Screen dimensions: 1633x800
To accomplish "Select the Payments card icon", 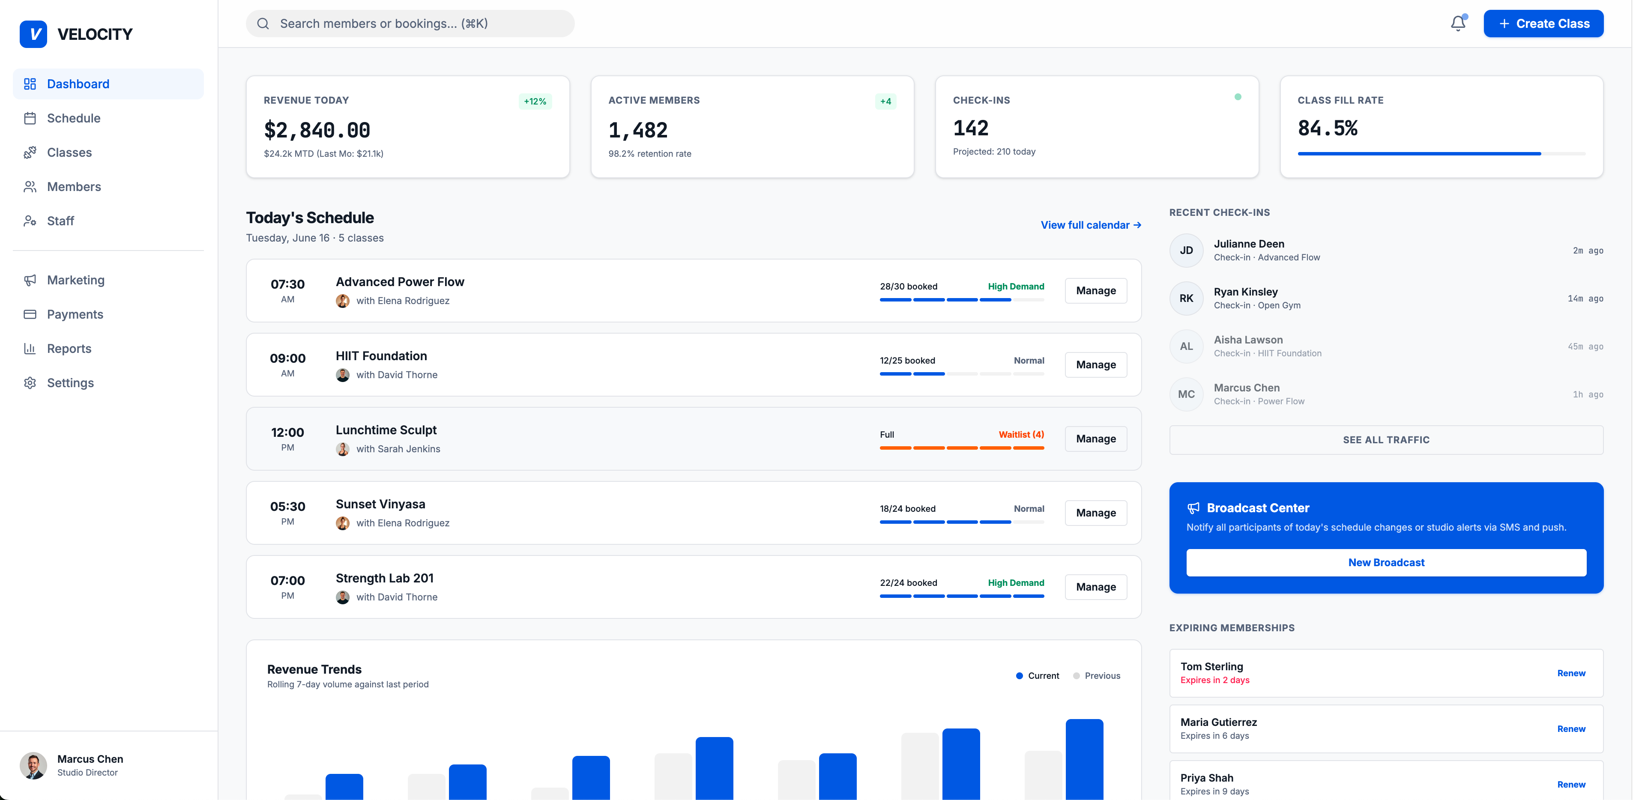I will 30,314.
